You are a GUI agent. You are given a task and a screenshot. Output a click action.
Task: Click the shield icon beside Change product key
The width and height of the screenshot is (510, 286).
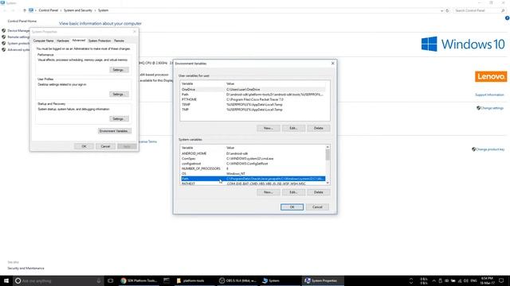tap(473, 149)
